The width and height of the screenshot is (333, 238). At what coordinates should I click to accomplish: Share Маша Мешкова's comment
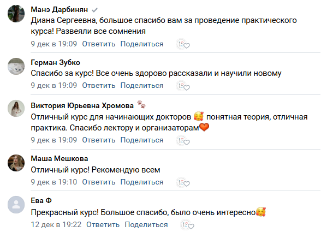[x=141, y=182]
